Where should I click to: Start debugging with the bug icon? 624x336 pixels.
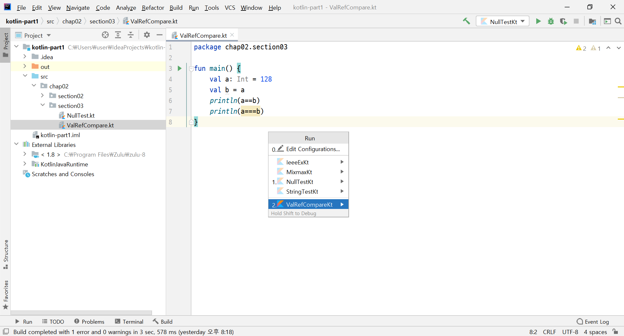pyautogui.click(x=551, y=21)
